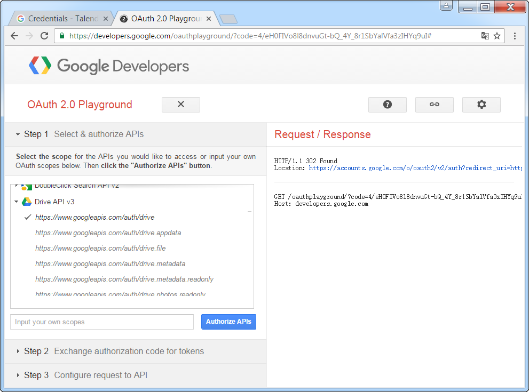This screenshot has height=392, width=529.
Task: Open the accounts.google.com Location link
Action: pos(415,168)
